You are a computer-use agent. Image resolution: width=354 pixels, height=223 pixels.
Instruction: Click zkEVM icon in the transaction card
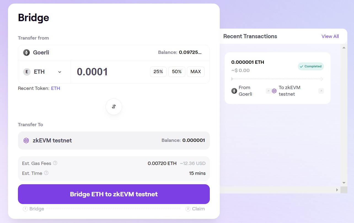[274, 91]
